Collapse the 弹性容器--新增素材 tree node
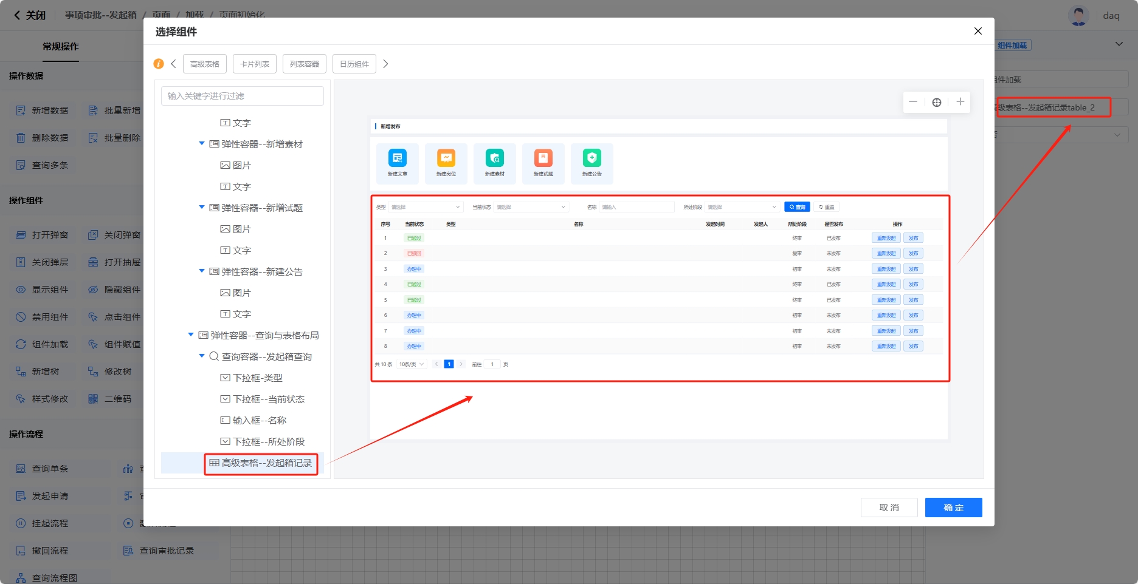The height and width of the screenshot is (584, 1138). click(202, 144)
